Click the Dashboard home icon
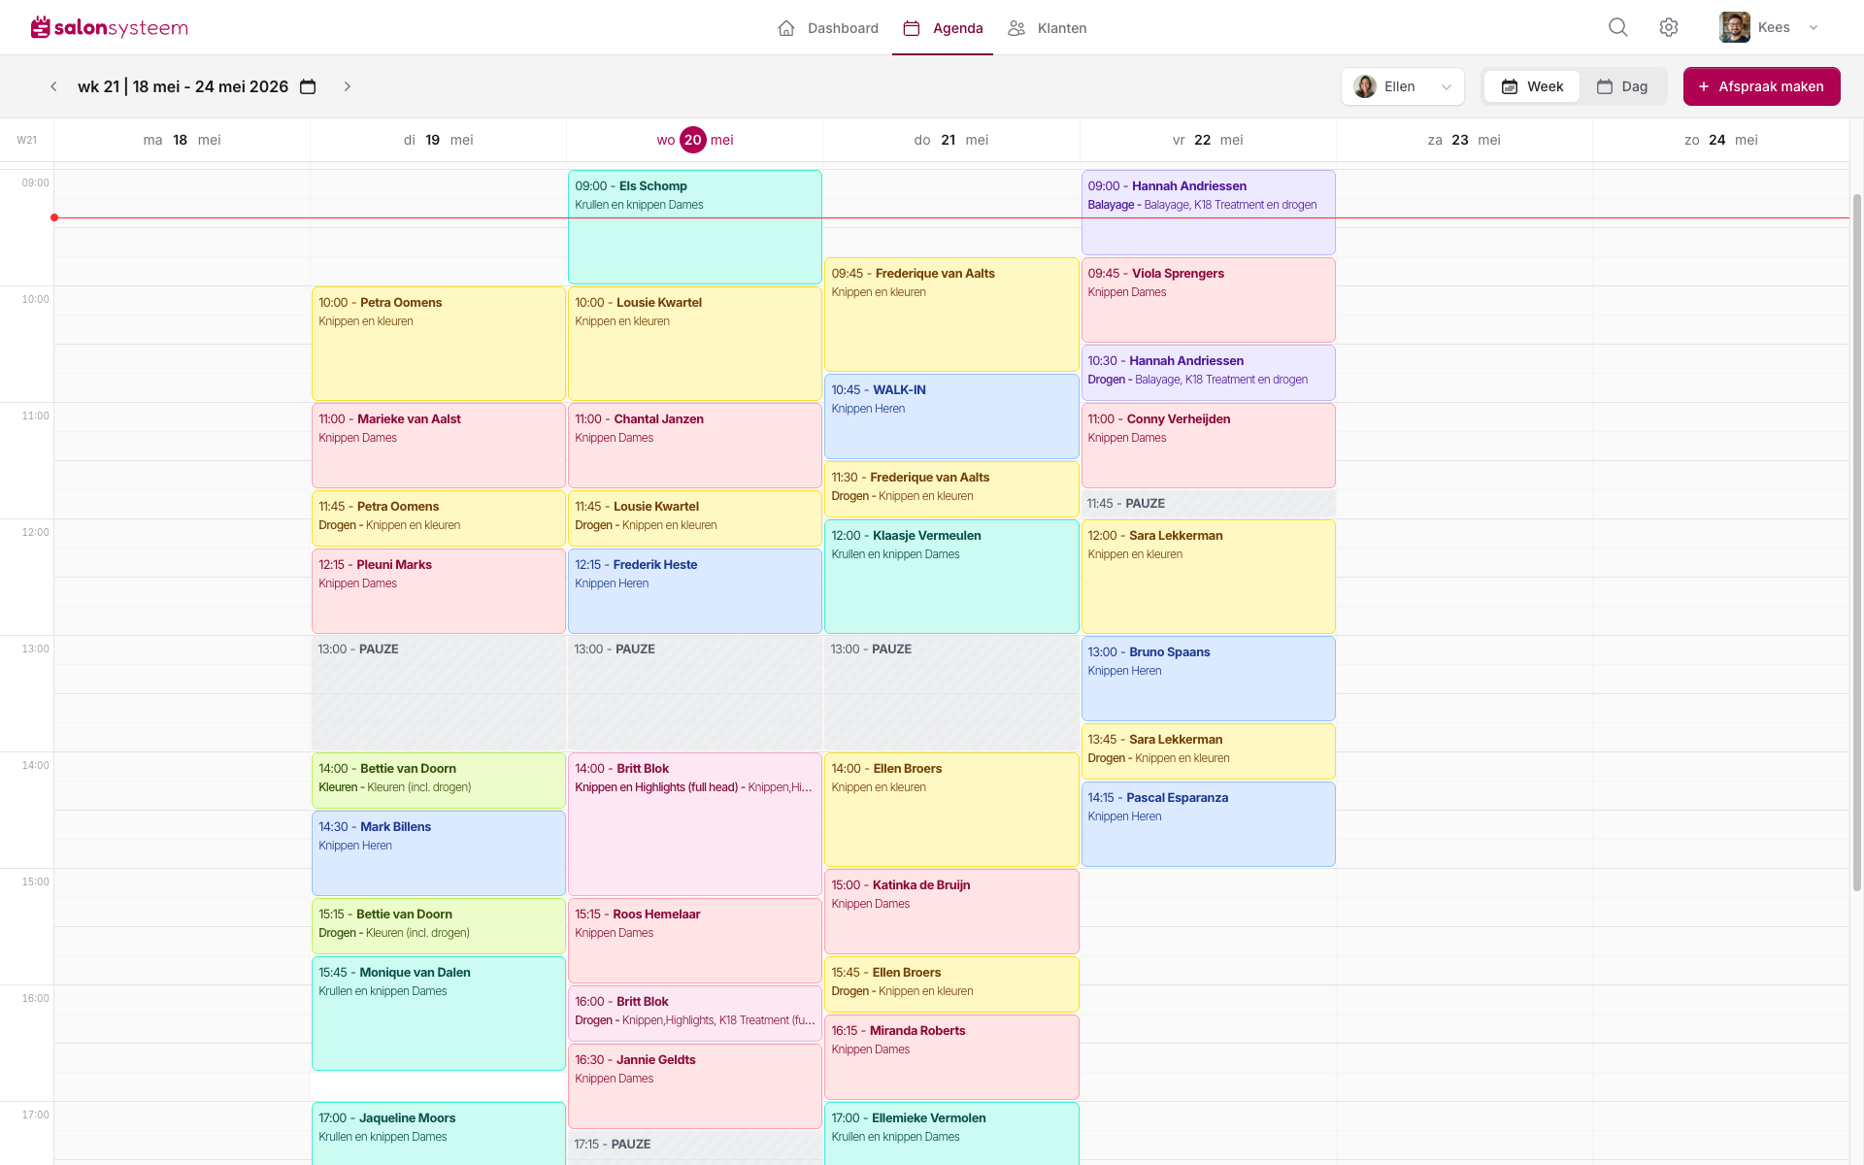This screenshot has height=1165, width=1864. point(786,28)
